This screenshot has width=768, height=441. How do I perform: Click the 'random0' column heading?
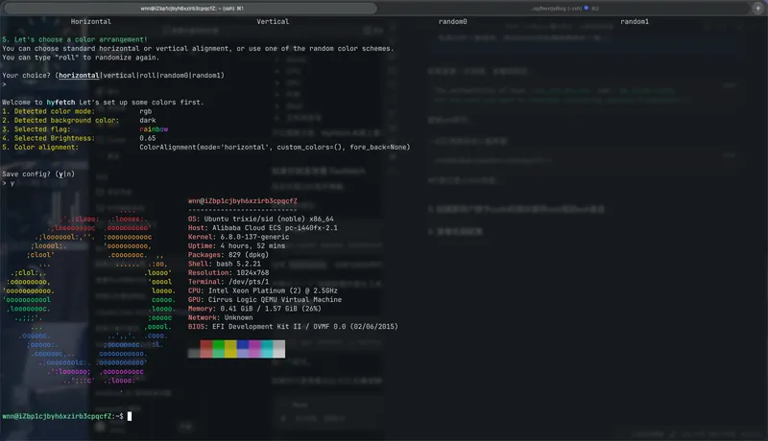pos(452,21)
